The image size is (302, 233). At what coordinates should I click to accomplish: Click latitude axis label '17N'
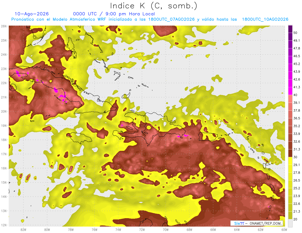4,154
